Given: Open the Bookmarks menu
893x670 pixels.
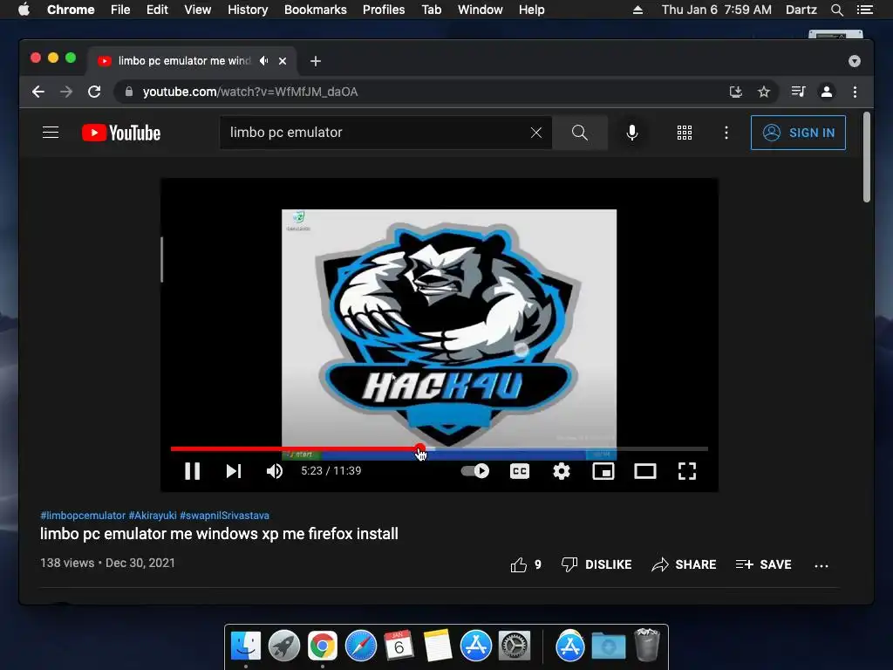Looking at the screenshot, I should [x=316, y=10].
